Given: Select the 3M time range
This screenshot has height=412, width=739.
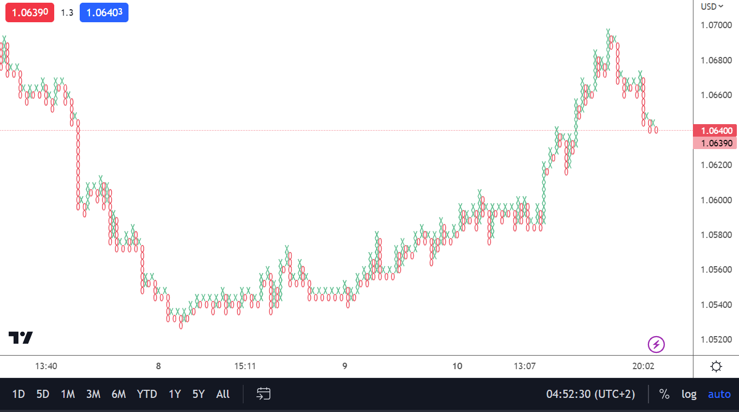Looking at the screenshot, I should pos(93,394).
